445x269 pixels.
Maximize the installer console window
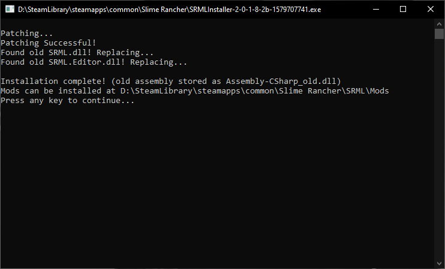click(x=403, y=9)
